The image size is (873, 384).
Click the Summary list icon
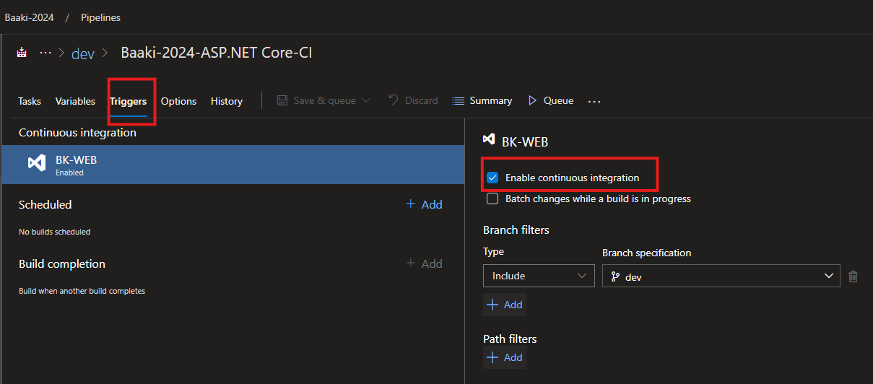click(458, 101)
